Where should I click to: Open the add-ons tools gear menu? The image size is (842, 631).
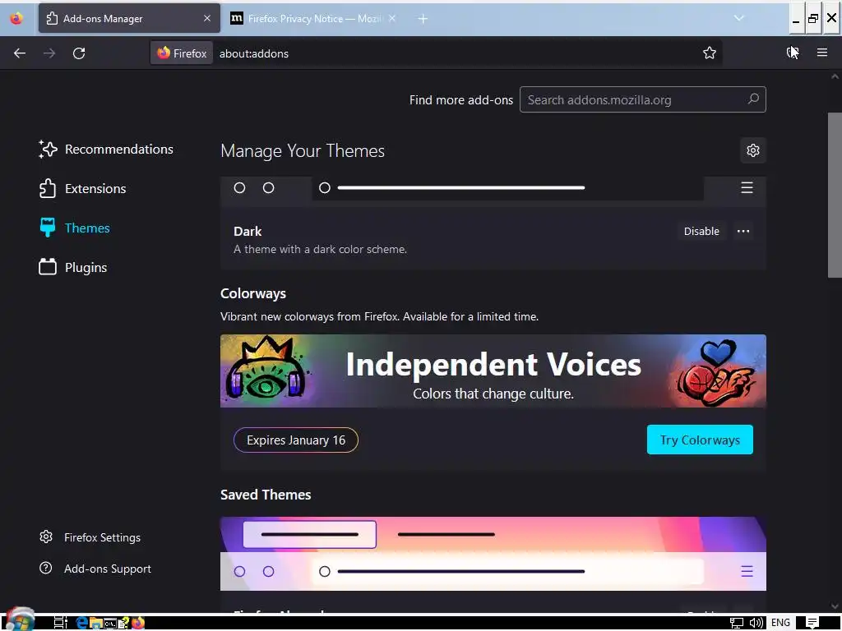[x=753, y=150]
